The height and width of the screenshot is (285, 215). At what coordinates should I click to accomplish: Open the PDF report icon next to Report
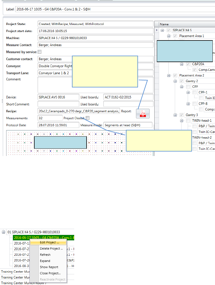143,114
